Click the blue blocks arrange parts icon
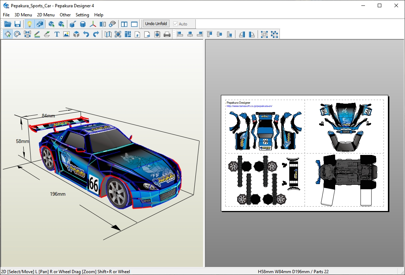 pos(128,34)
